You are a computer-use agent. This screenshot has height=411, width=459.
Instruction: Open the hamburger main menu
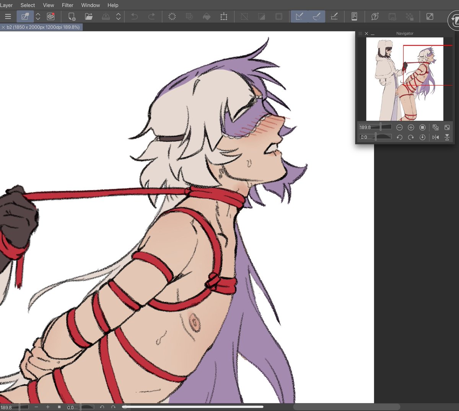[x=8, y=16]
